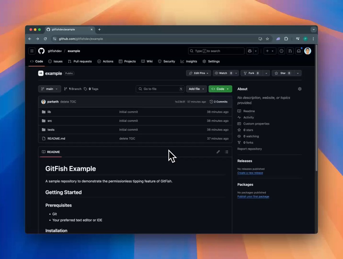Click the purple extension icon in toolbar
The width and height of the screenshot is (343, 259).
tap(278, 39)
